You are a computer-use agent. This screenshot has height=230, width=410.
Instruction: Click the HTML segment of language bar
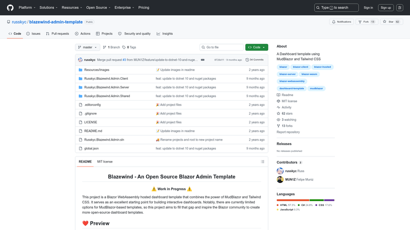pos(293,200)
